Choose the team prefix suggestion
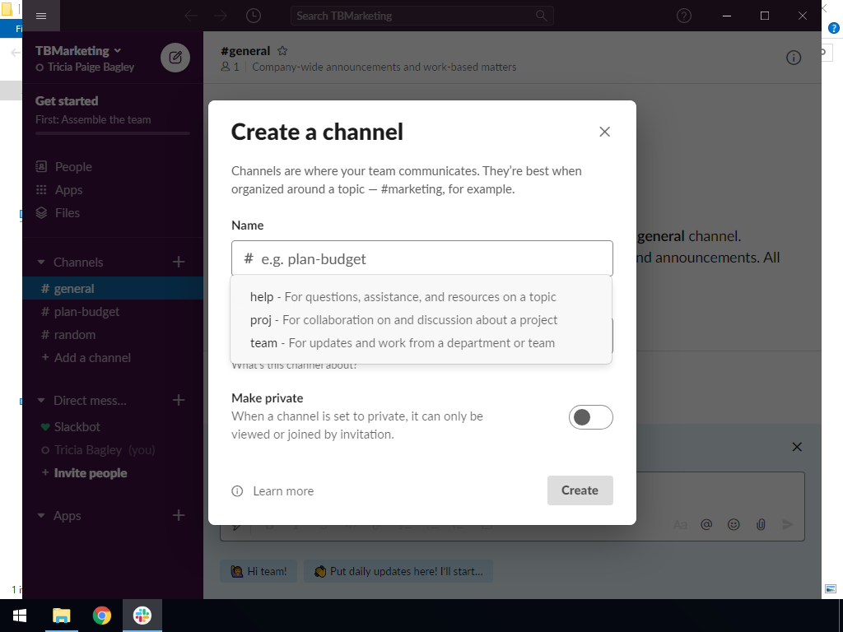 421,343
